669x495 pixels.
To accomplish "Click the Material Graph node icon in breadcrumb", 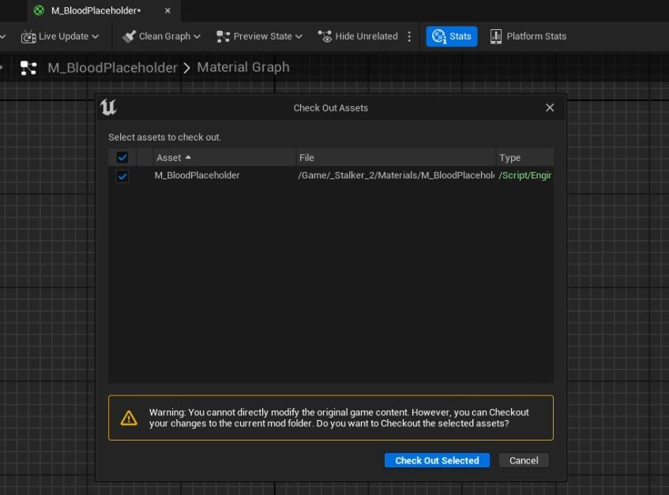I will [29, 67].
